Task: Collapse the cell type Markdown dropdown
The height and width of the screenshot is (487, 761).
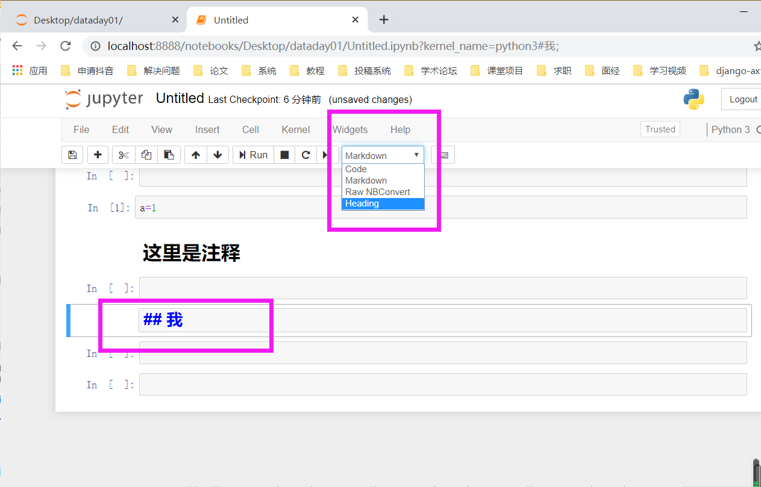Action: coord(383,155)
